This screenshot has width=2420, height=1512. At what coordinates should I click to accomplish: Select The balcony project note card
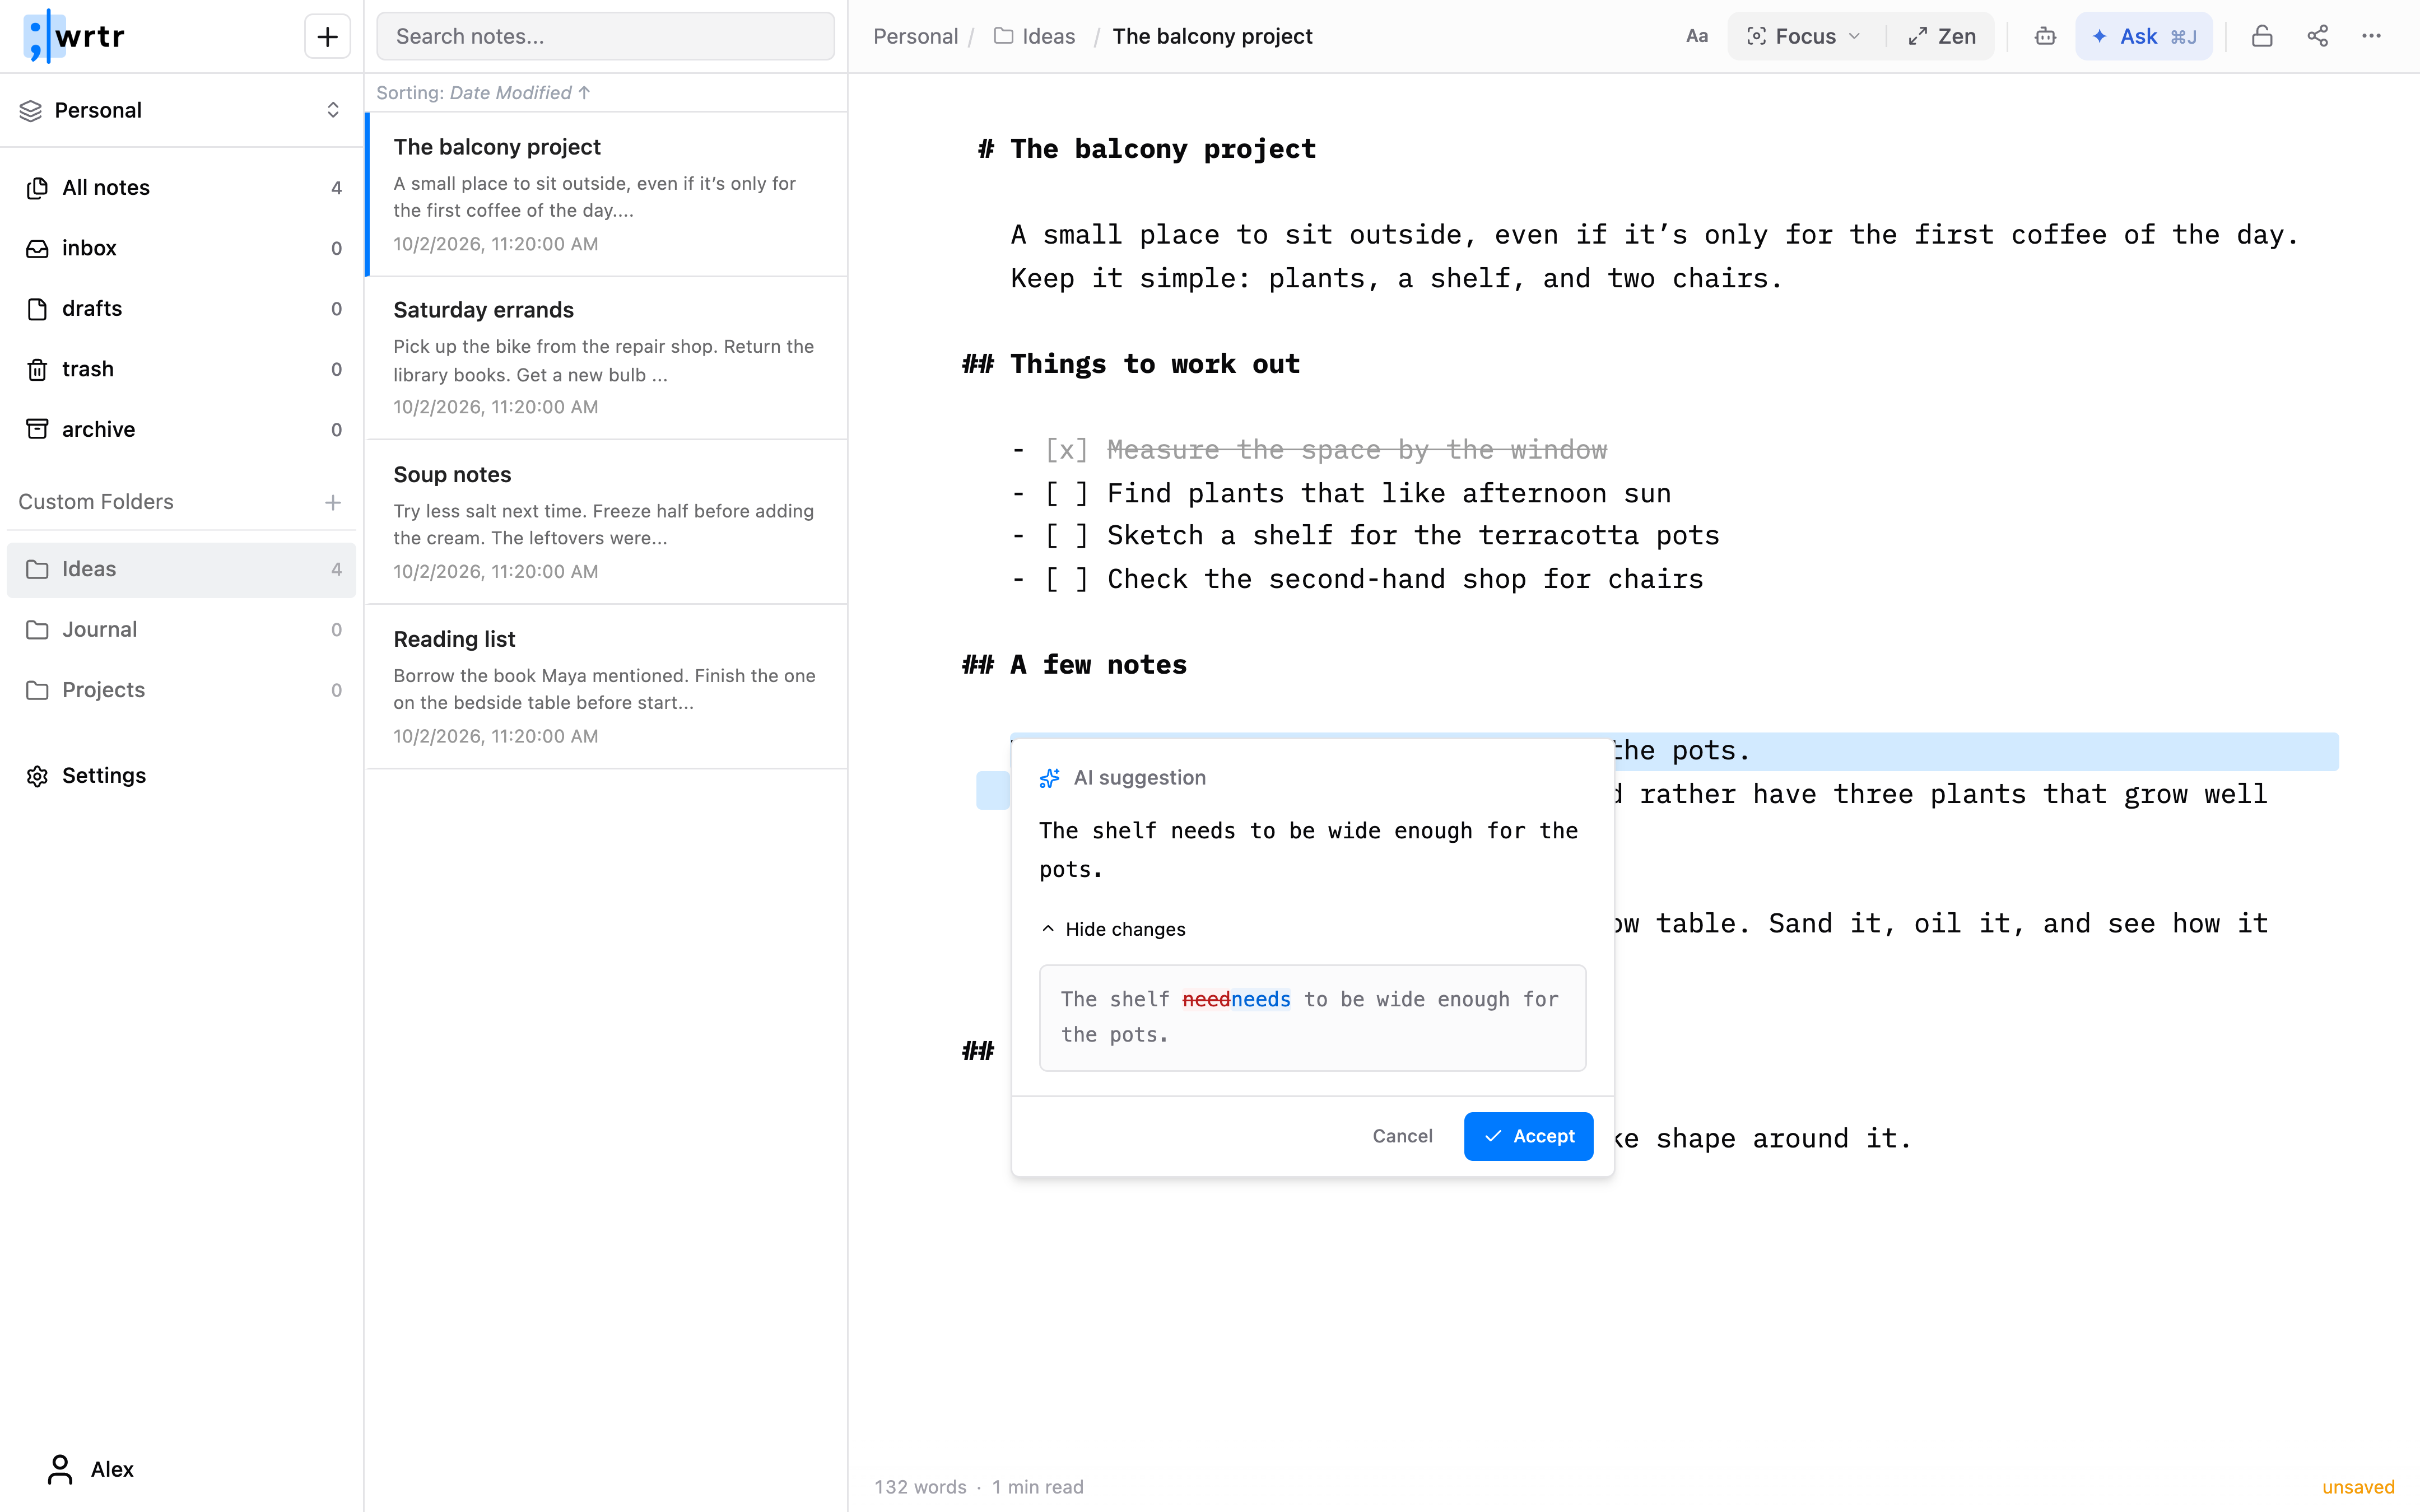(606, 194)
